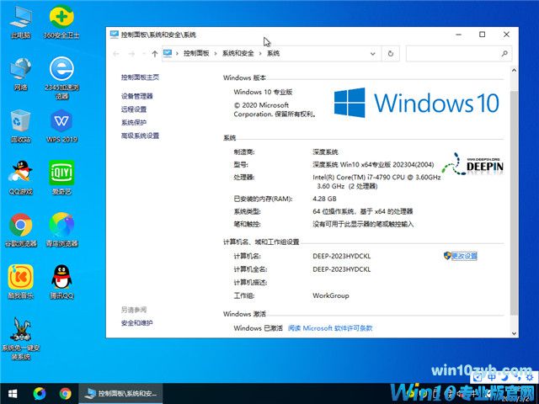Image resolution: width=539 pixels, height=404 pixels.
Task: Go up one level in Control Panel
Action: point(155,54)
